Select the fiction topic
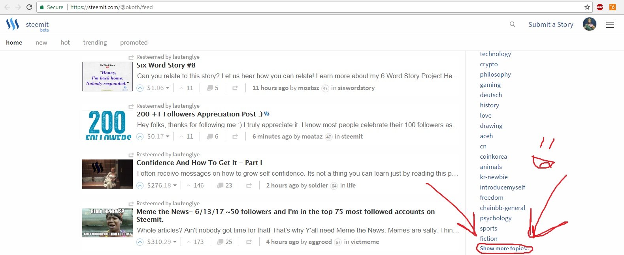 point(488,239)
